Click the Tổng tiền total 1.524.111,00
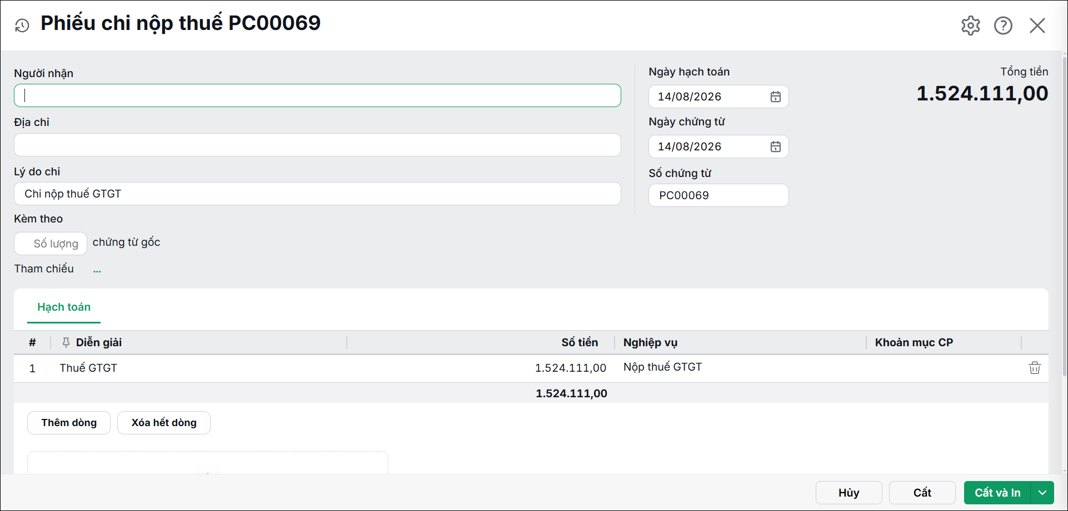The height and width of the screenshot is (511, 1068). pos(982,93)
